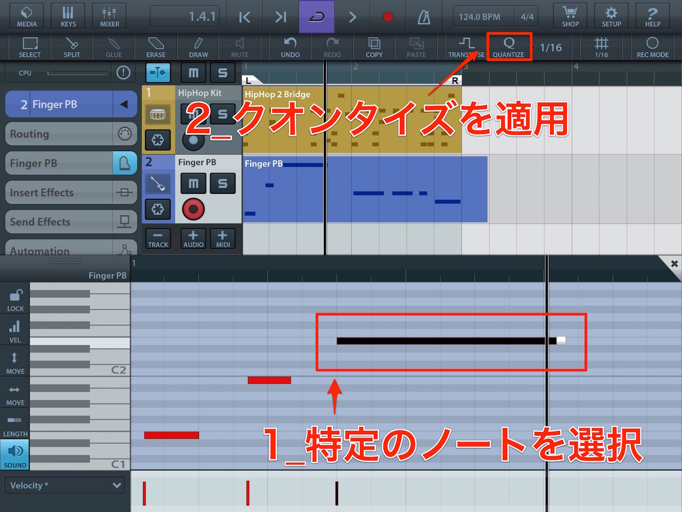
Task: Jump to the right locator
Action: tap(280, 17)
